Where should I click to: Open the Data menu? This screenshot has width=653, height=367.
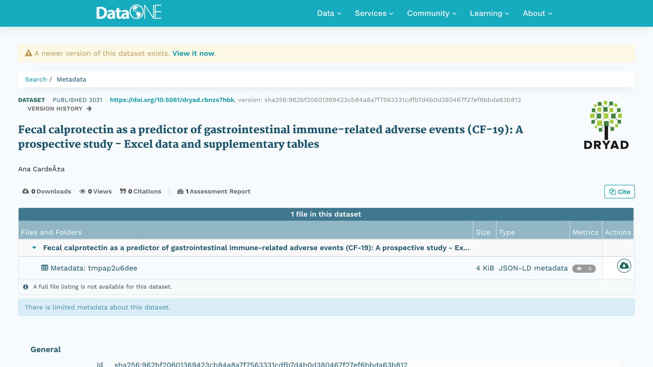coord(329,13)
